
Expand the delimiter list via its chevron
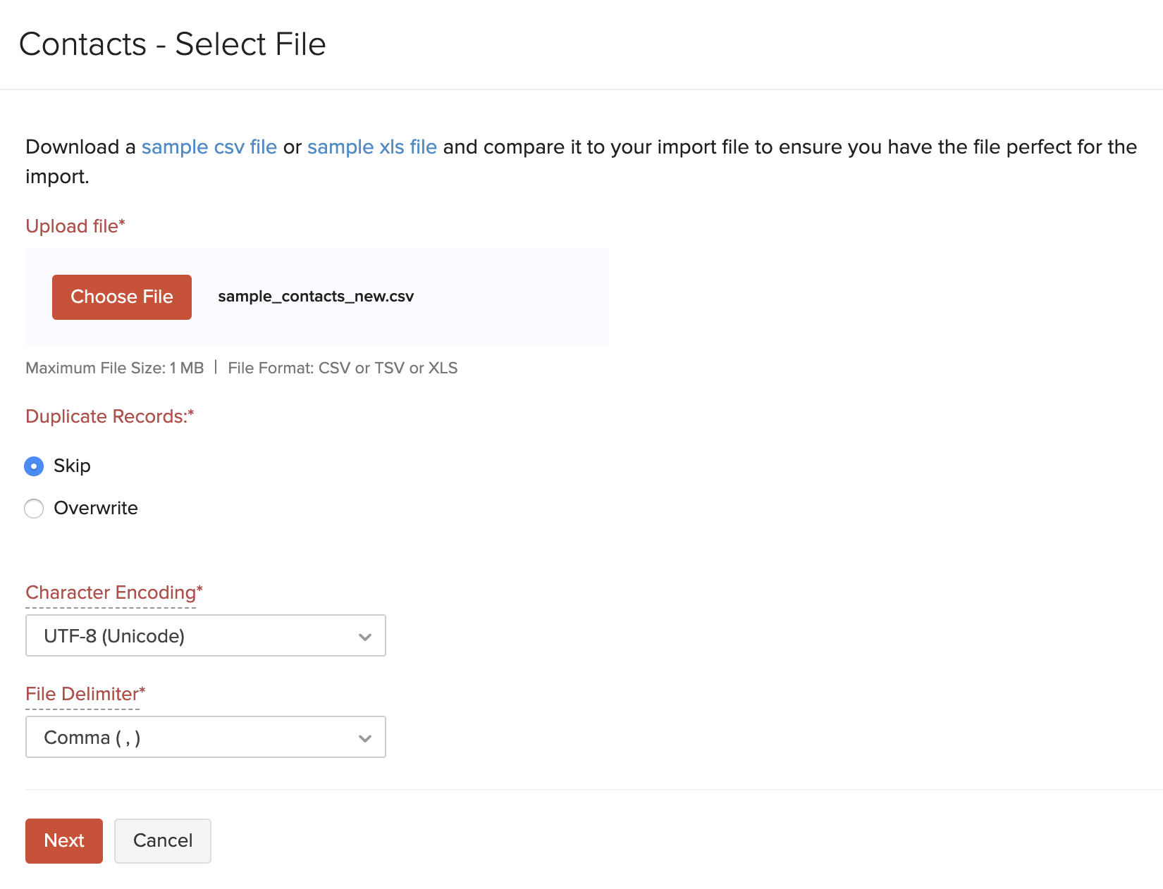365,738
